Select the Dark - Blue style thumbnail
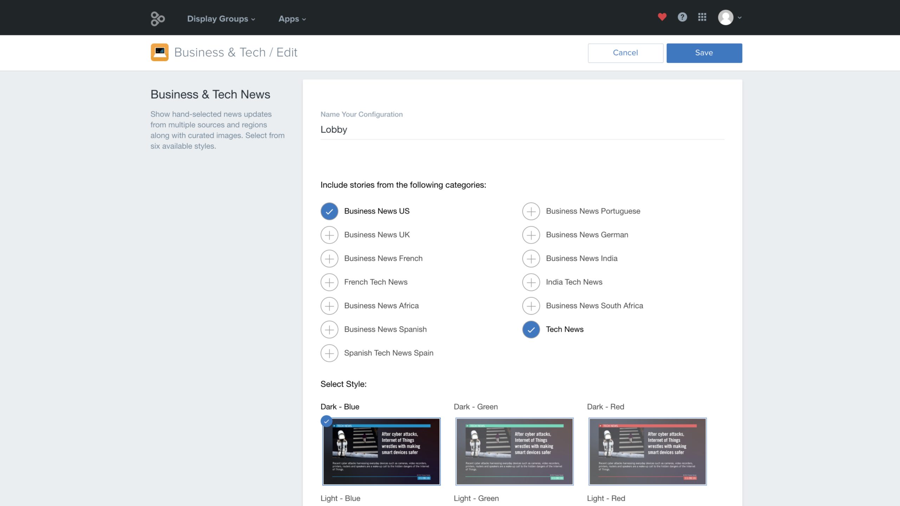The height and width of the screenshot is (506, 900). [x=381, y=451]
